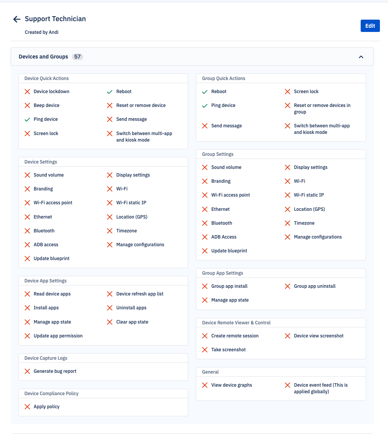Viewport: 388px width, 434px height.
Task: Click the X icon beside Generate bug report
Action: click(27, 371)
